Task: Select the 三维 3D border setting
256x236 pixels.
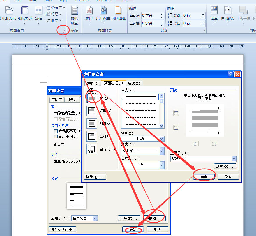Action: pos(91,136)
